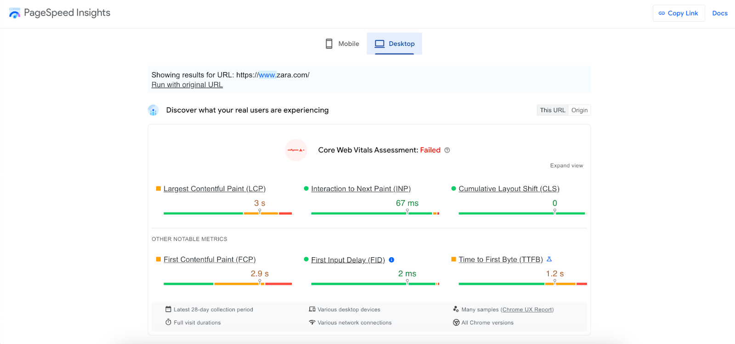Open First Input Delay (FID) link
Viewport: 735px width, 344px height.
tap(348, 260)
